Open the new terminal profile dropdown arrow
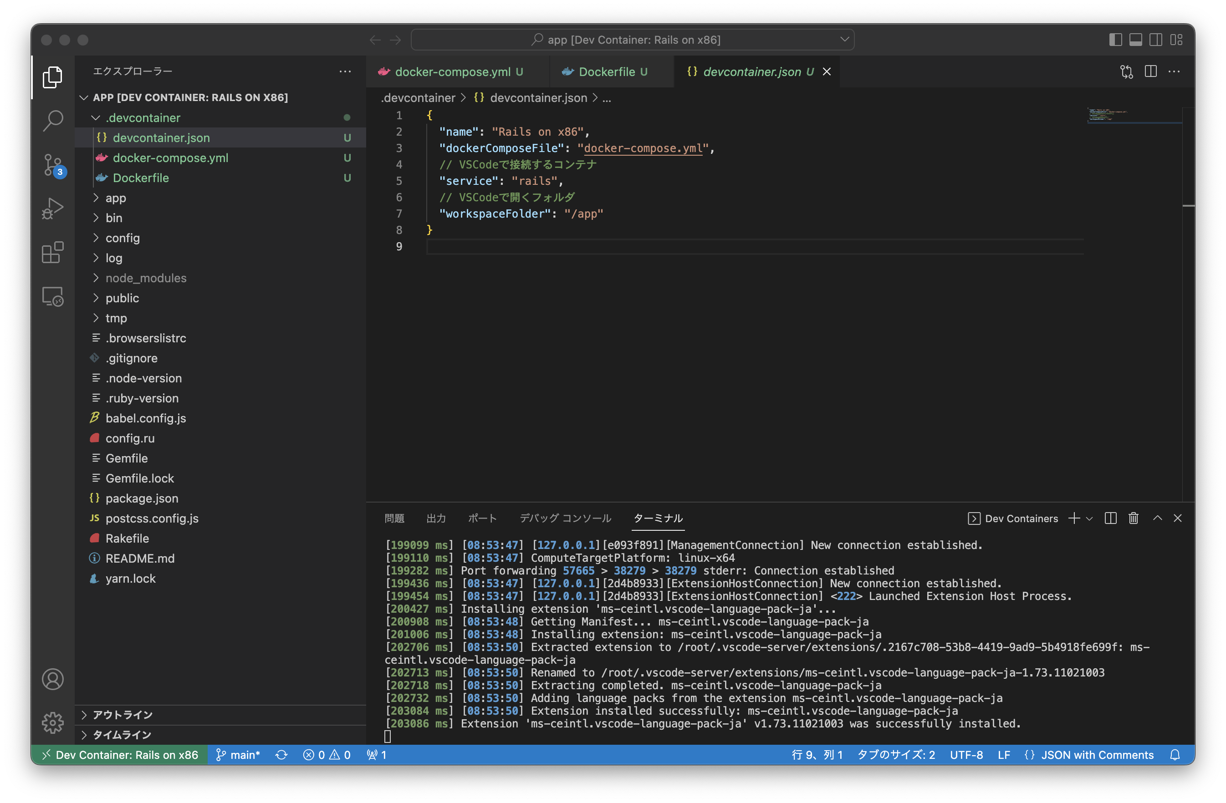 pyautogui.click(x=1089, y=519)
